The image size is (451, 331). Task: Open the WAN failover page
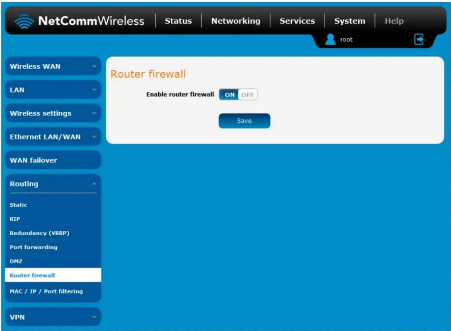53,160
